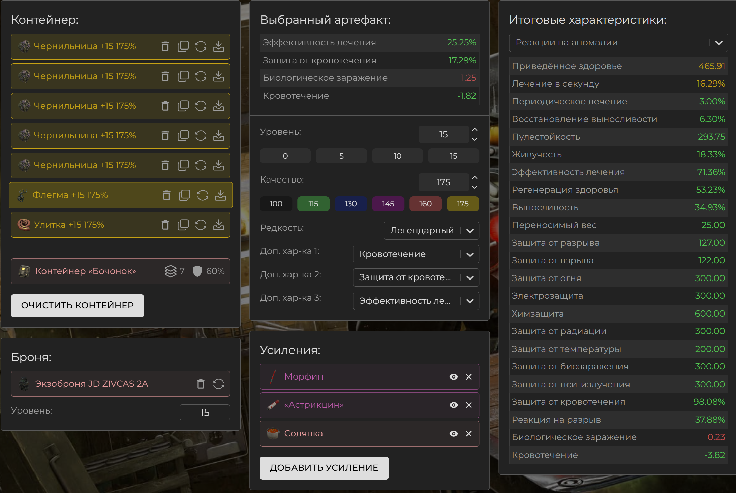Toggle visibility of Морфин boost
The width and height of the screenshot is (736, 493).
tap(454, 377)
